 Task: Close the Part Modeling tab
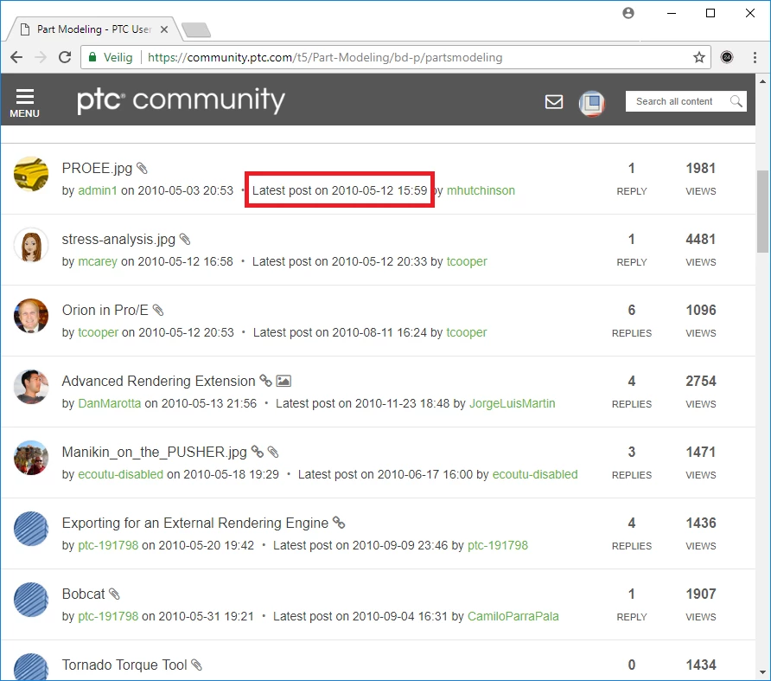(164, 29)
